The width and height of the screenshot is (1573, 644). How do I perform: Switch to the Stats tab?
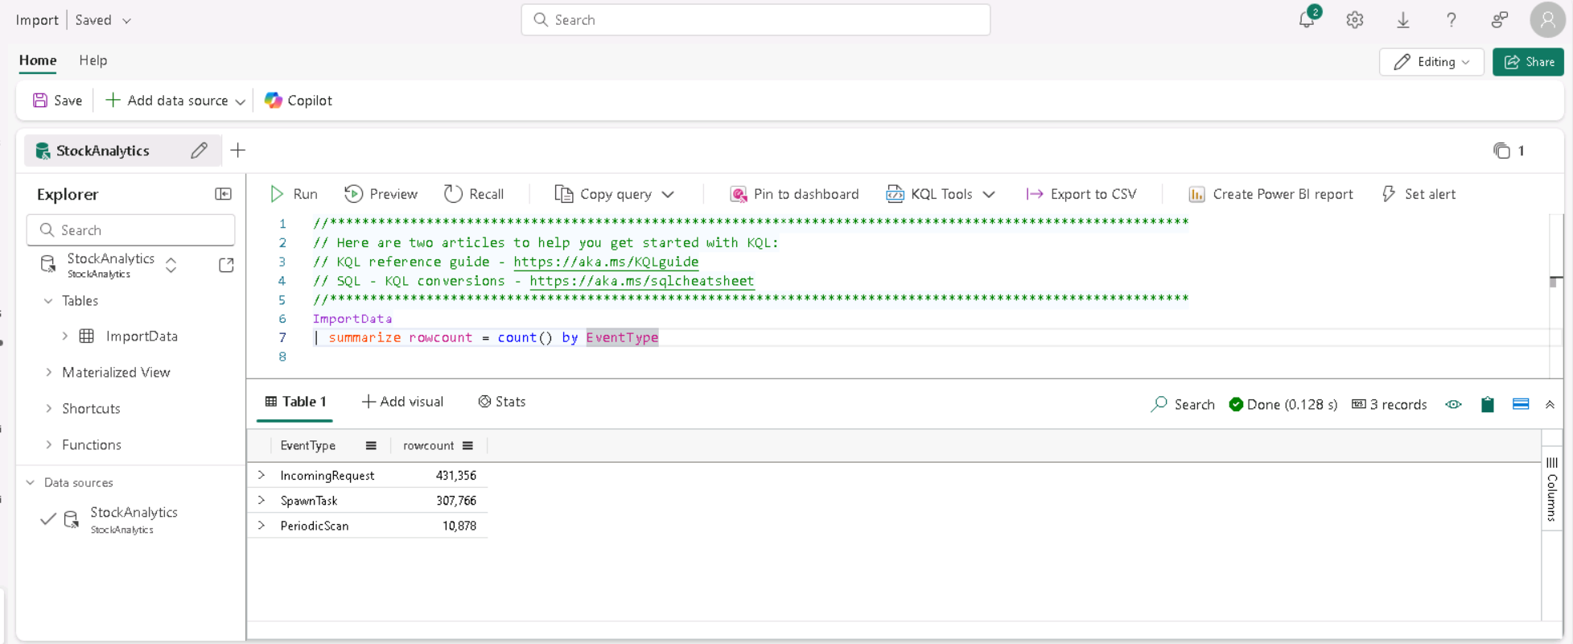pyautogui.click(x=502, y=402)
